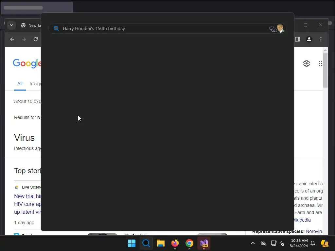
Task: Open Chrome profile avatar
Action: coord(309,39)
